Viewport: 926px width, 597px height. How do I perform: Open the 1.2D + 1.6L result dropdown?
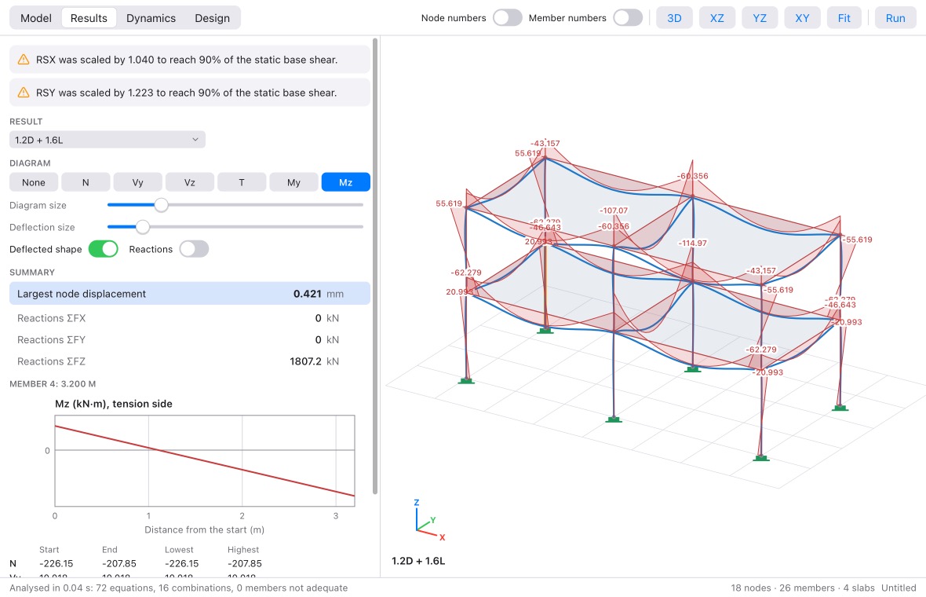[x=108, y=140]
